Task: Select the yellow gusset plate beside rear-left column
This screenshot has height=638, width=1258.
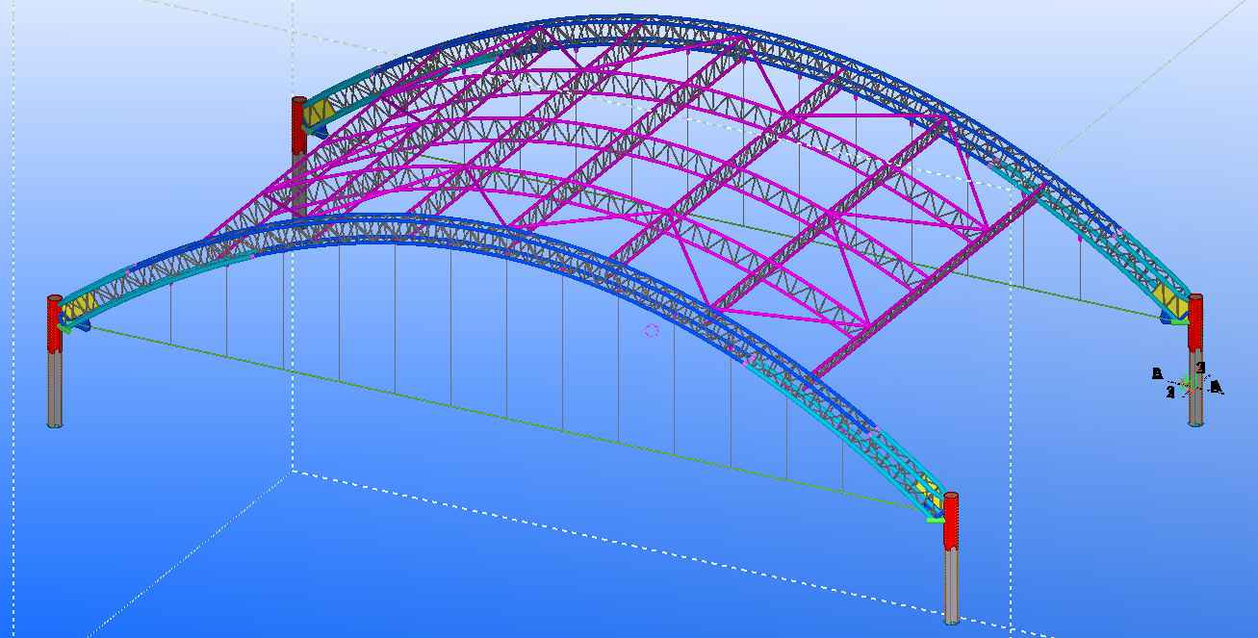Action: [316, 115]
